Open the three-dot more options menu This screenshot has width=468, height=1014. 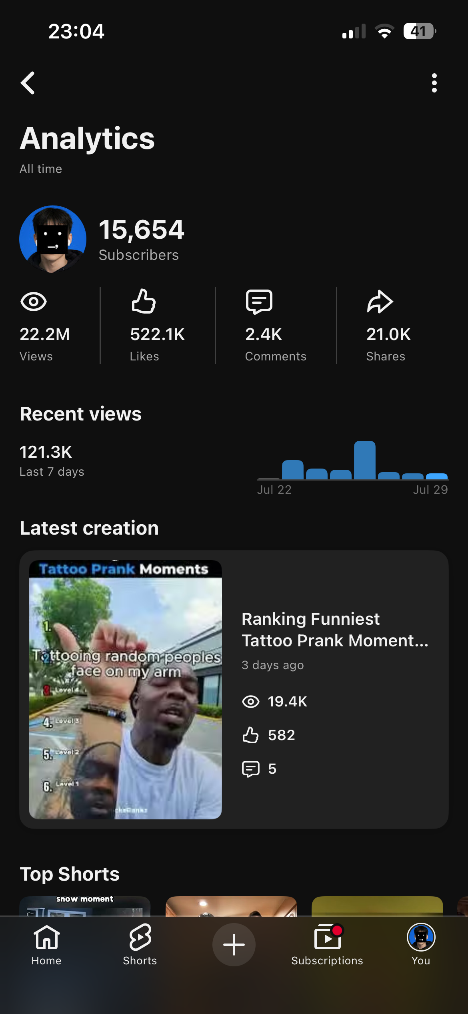click(434, 83)
